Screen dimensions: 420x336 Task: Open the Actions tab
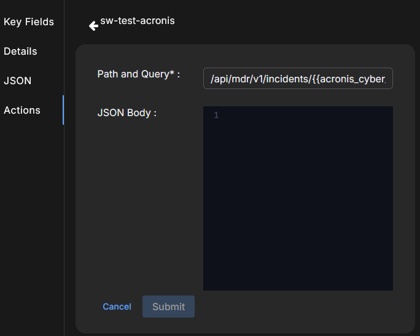(x=22, y=111)
